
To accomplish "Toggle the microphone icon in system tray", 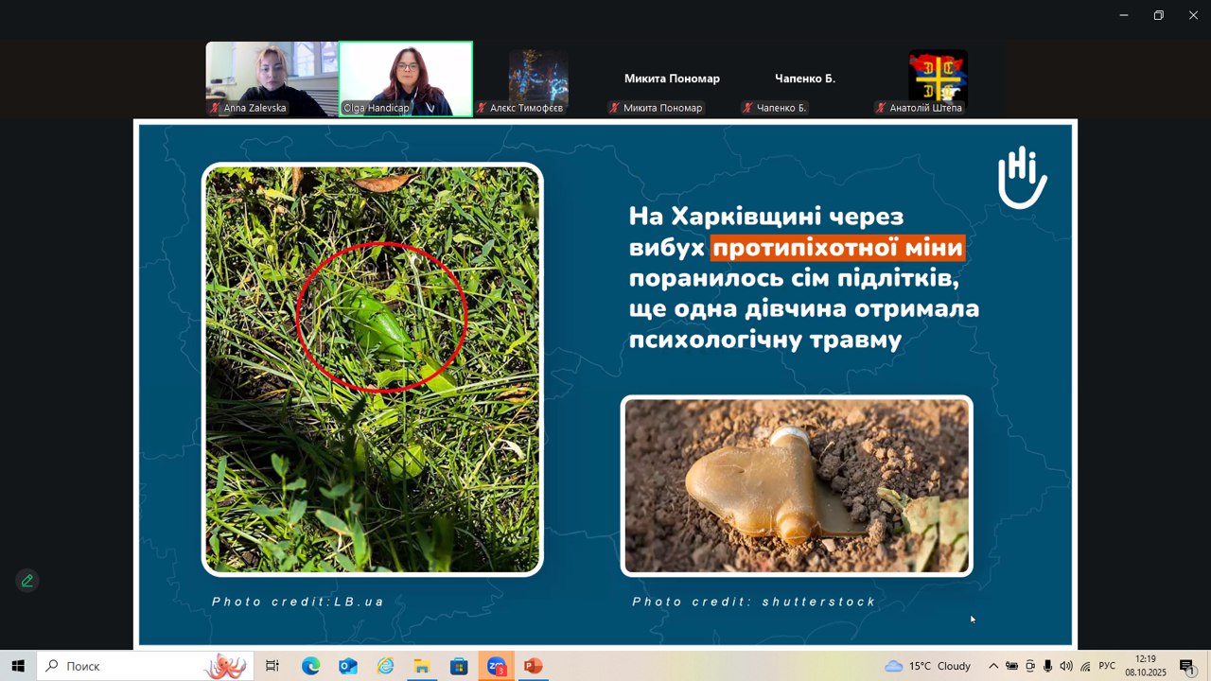I will point(1047,666).
